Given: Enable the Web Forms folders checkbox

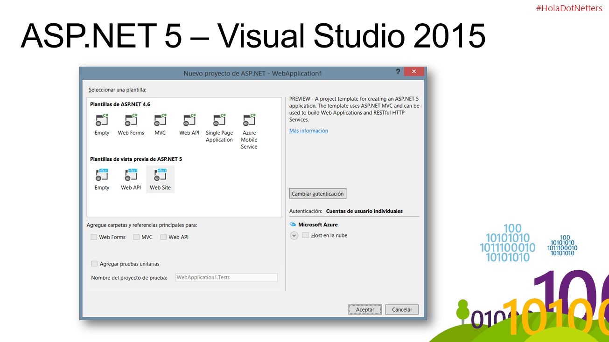Looking at the screenshot, I should [94, 237].
